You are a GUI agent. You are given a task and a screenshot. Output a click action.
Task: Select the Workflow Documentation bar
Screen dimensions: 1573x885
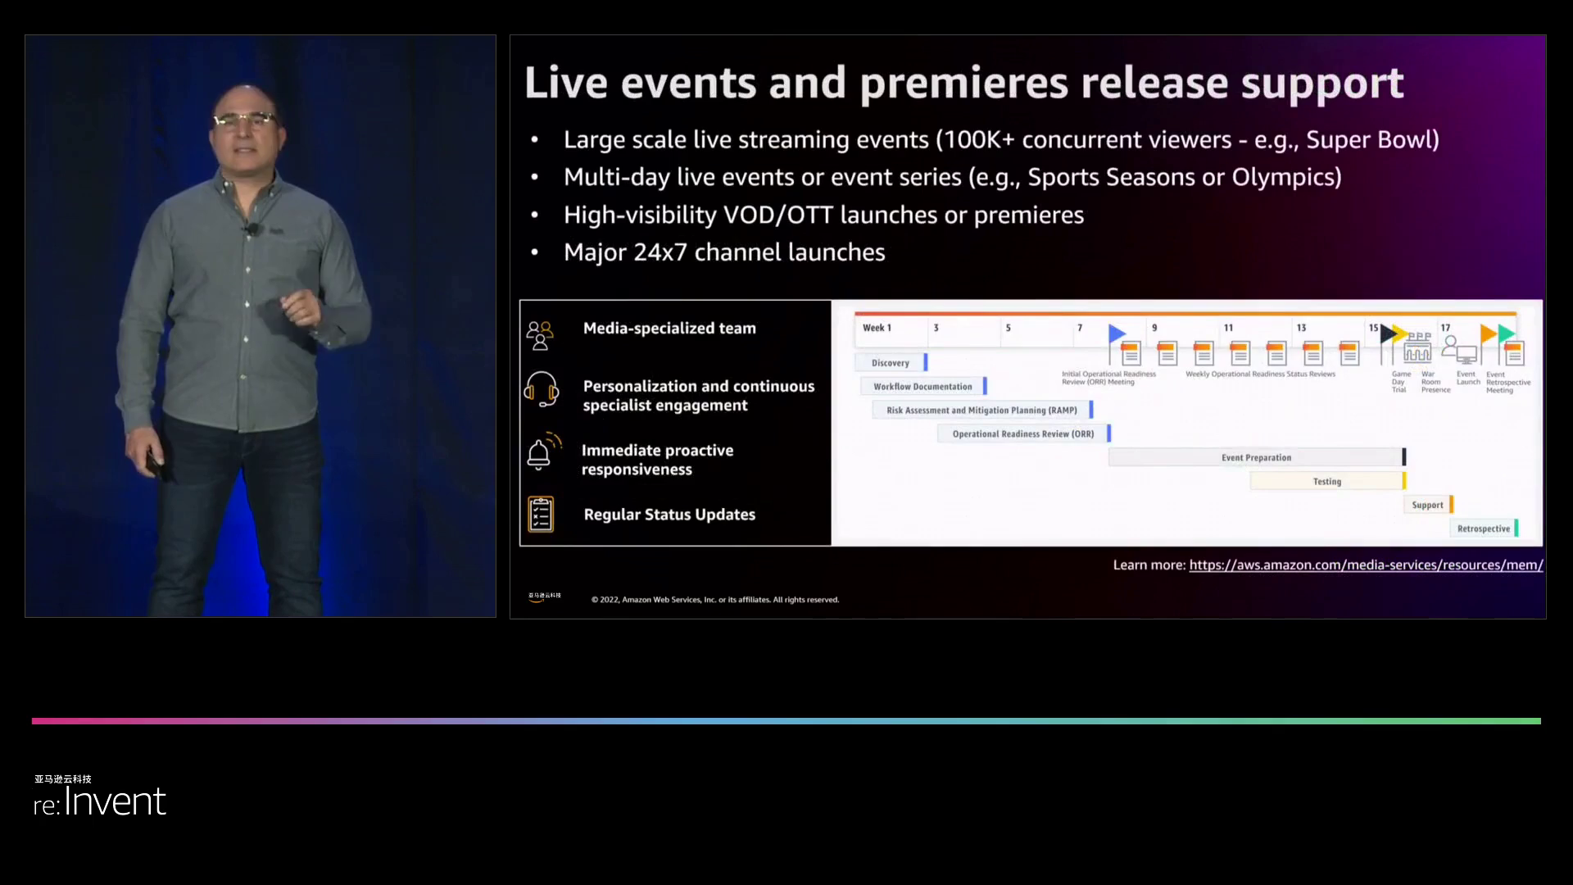[x=922, y=386]
